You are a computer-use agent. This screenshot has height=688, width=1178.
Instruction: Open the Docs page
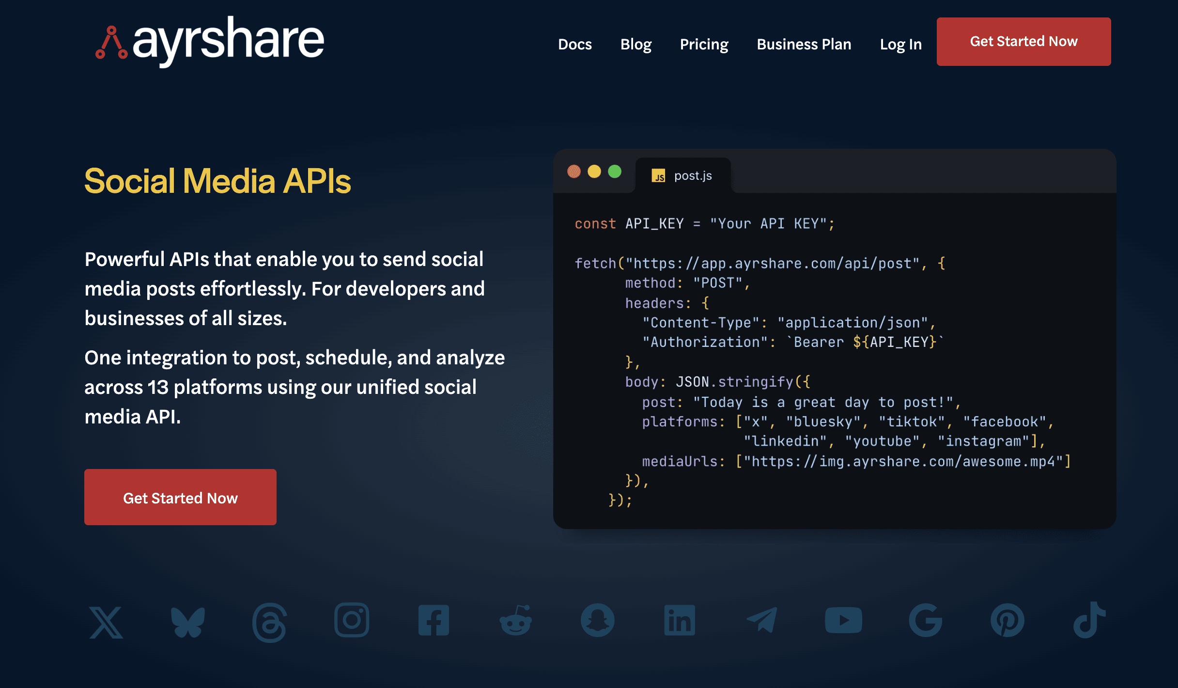574,44
